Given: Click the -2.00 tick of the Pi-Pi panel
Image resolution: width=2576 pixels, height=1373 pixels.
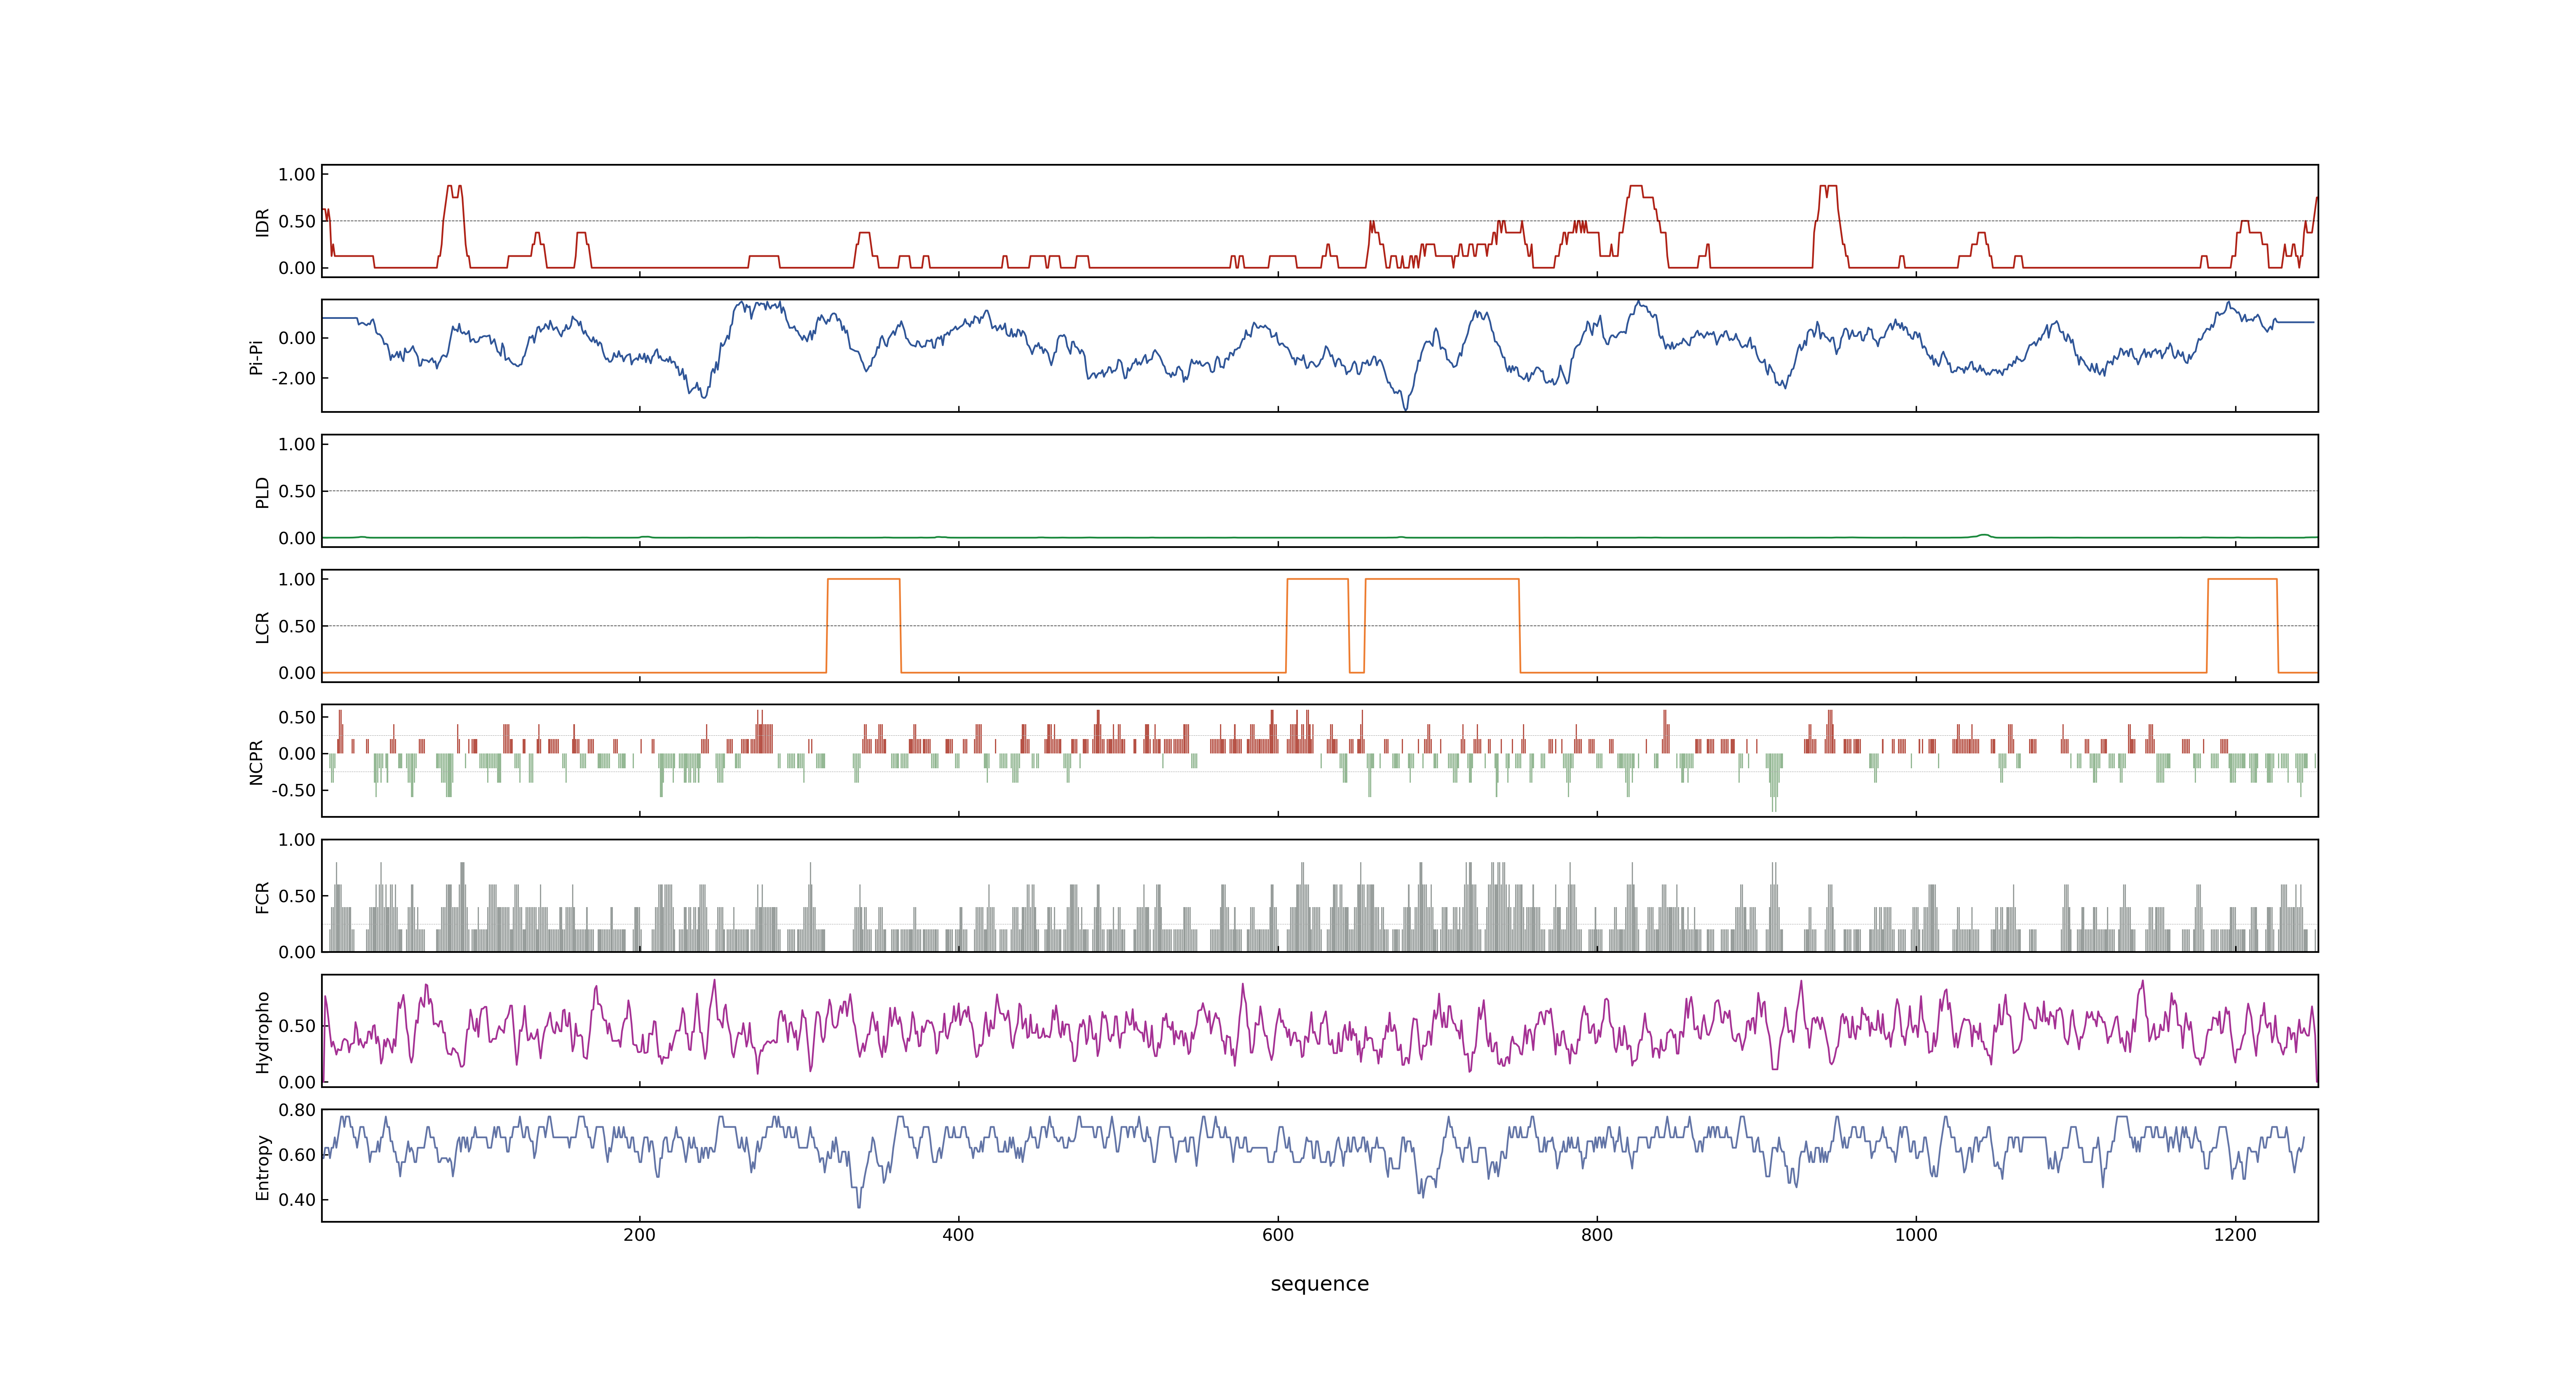Looking at the screenshot, I should pyautogui.click(x=293, y=379).
